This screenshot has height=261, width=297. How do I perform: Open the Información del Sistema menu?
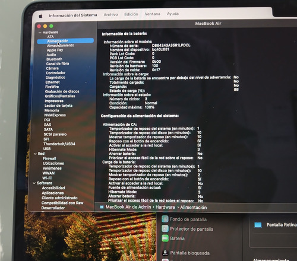click(x=73, y=15)
